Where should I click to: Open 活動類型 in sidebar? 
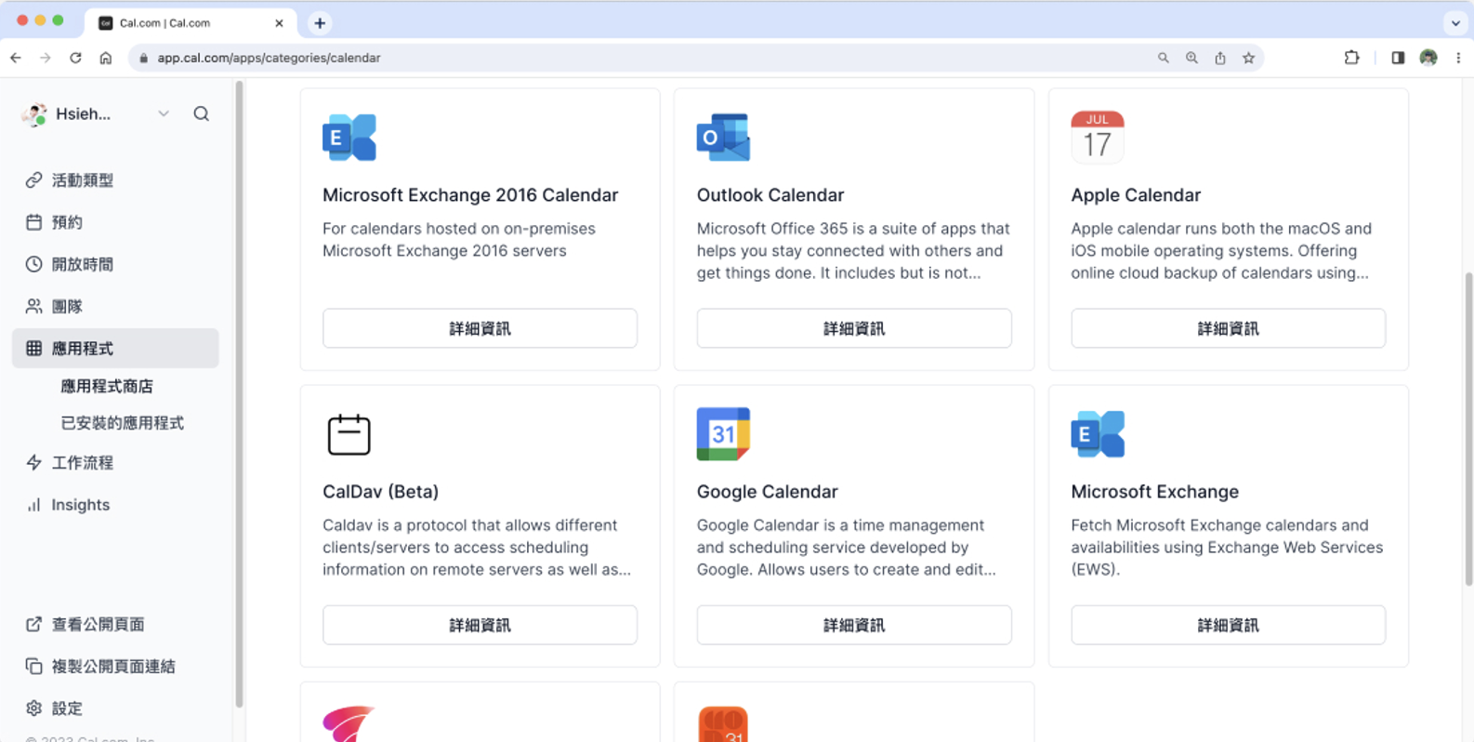click(115, 180)
